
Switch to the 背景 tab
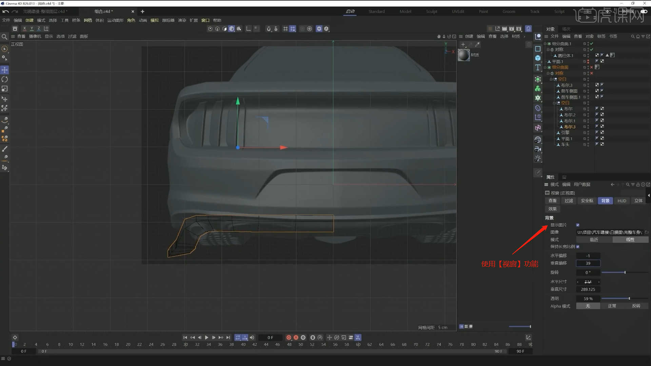coord(605,201)
